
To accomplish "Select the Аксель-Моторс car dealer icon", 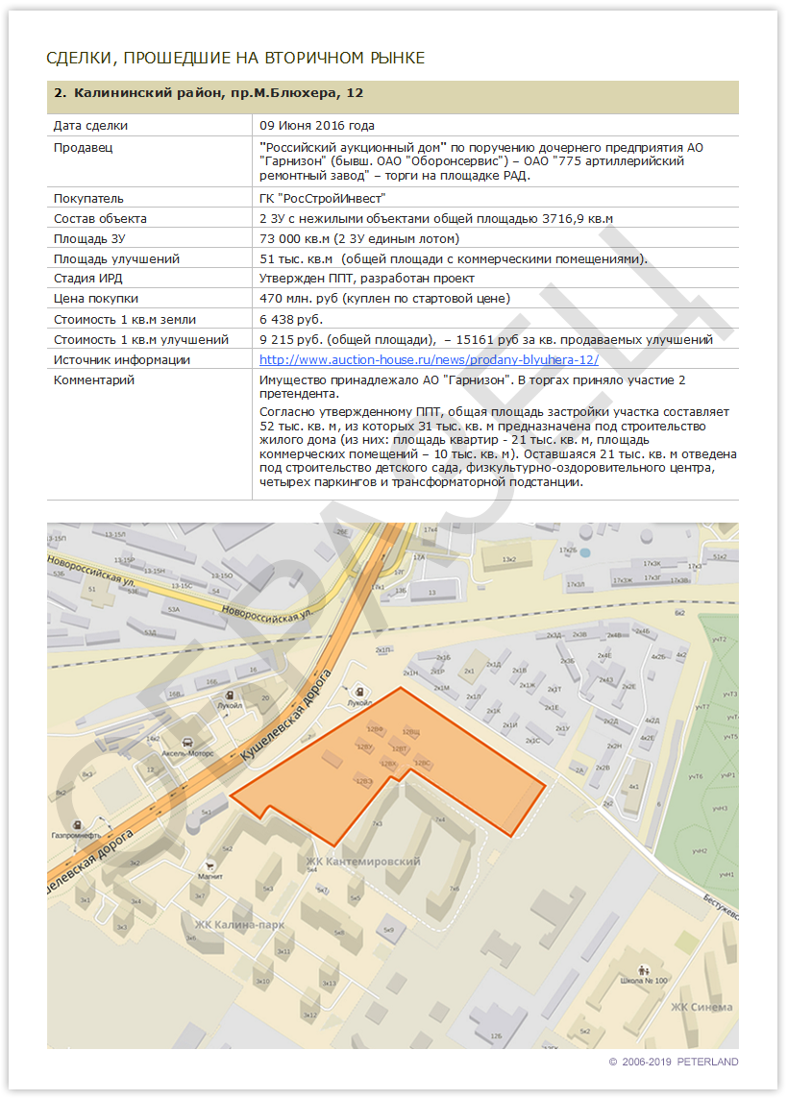I will [x=187, y=743].
